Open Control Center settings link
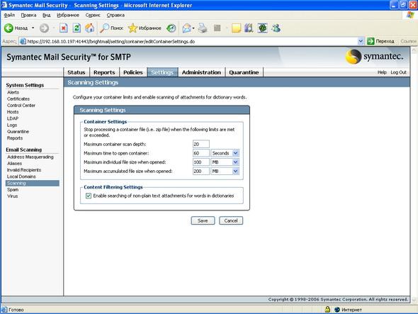 pyautogui.click(x=21, y=106)
